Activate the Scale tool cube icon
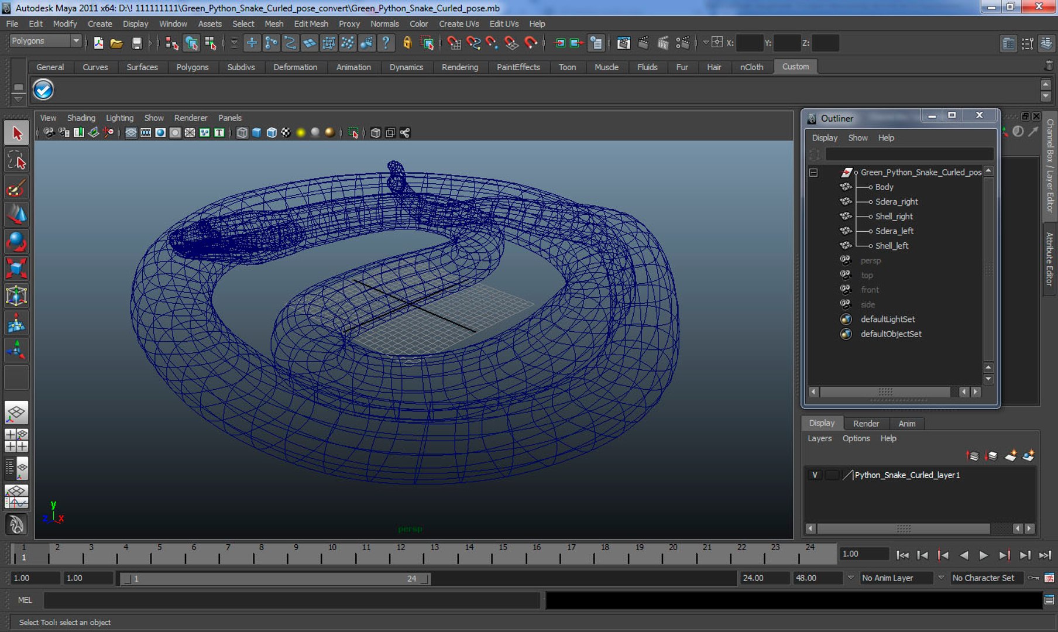Screen dimensions: 1058x632 pos(16,269)
